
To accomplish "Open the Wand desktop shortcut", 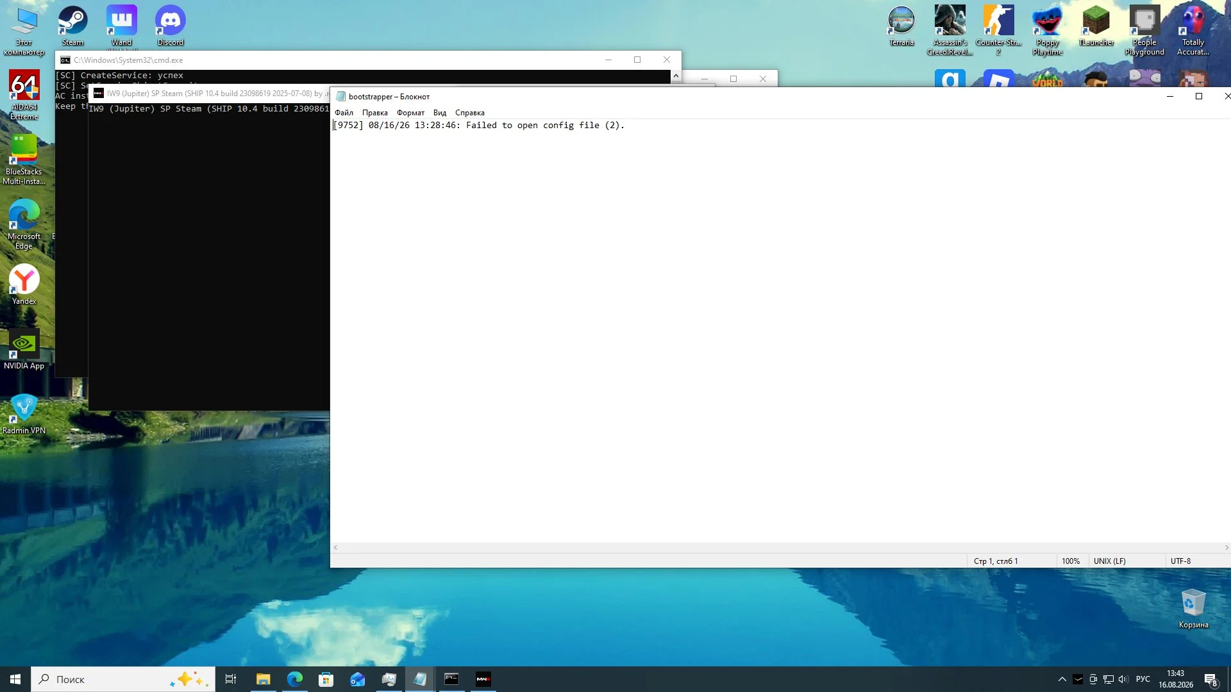I will click(x=121, y=26).
